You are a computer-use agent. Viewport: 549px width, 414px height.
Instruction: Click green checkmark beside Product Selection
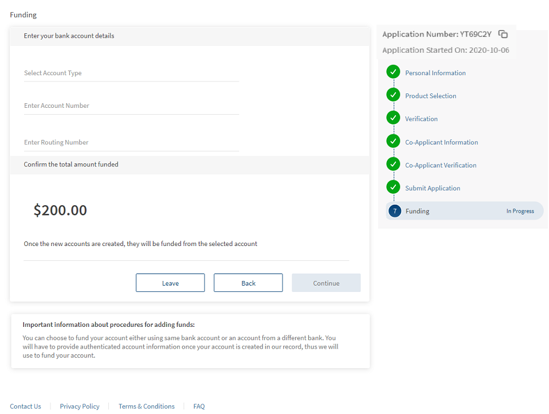(x=393, y=95)
